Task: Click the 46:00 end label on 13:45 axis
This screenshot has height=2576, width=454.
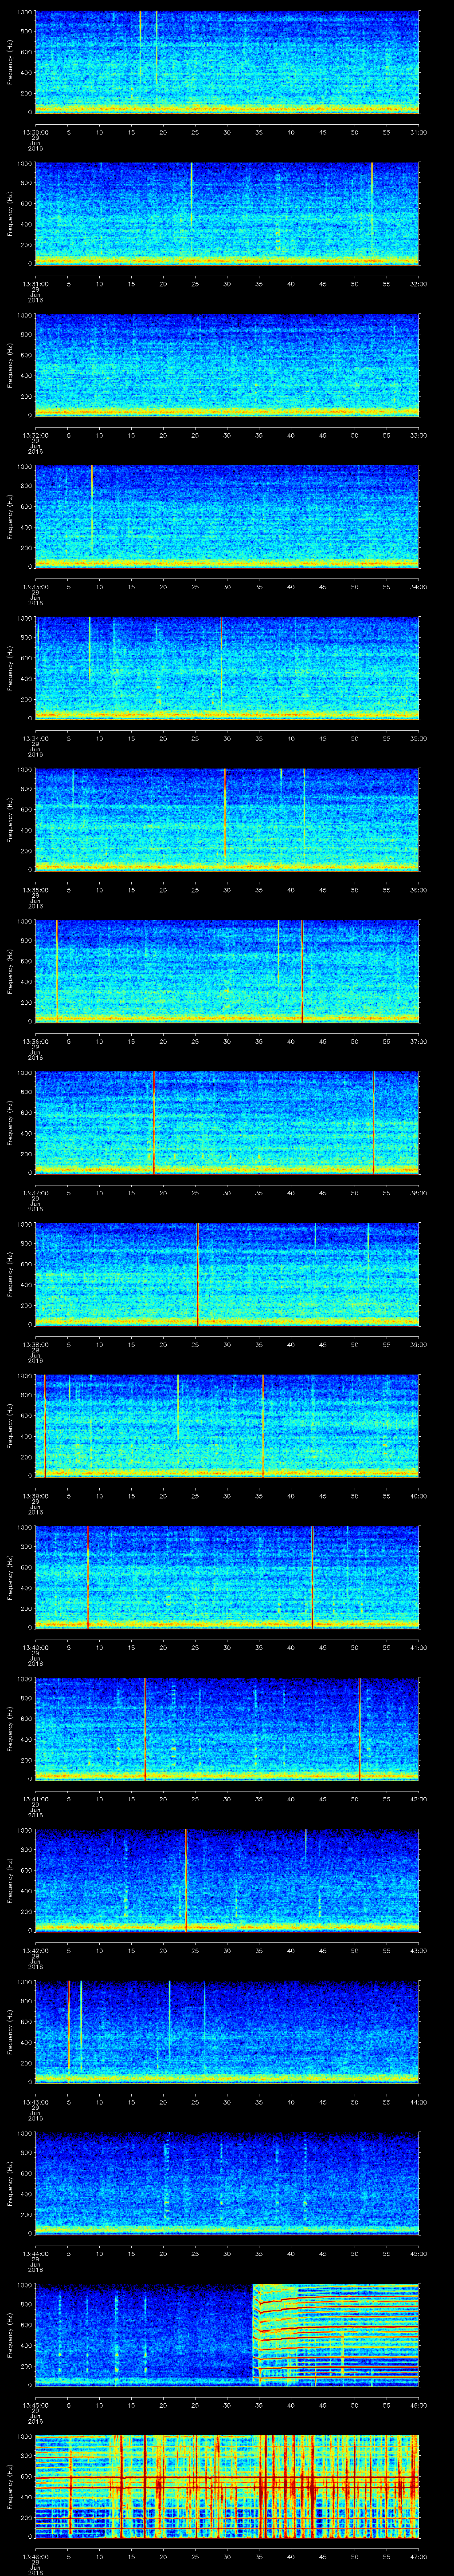Action: tap(419, 2404)
